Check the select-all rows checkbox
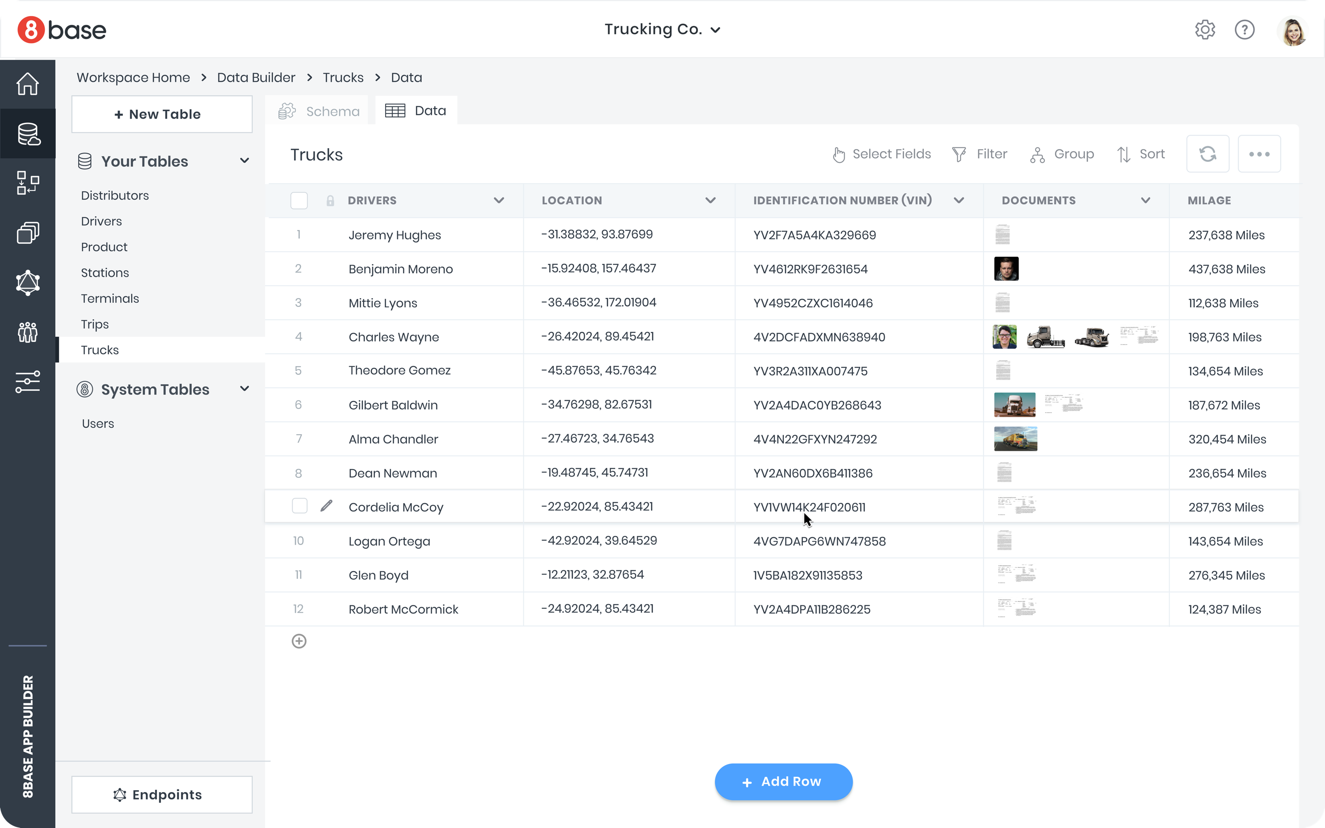The width and height of the screenshot is (1325, 828). [299, 201]
